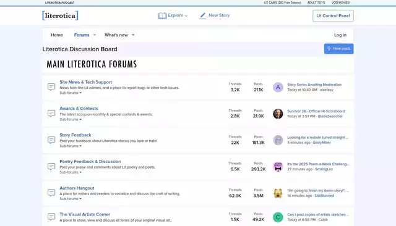Open Cubik's green C avatar
The width and height of the screenshot is (396, 226).
click(278, 217)
